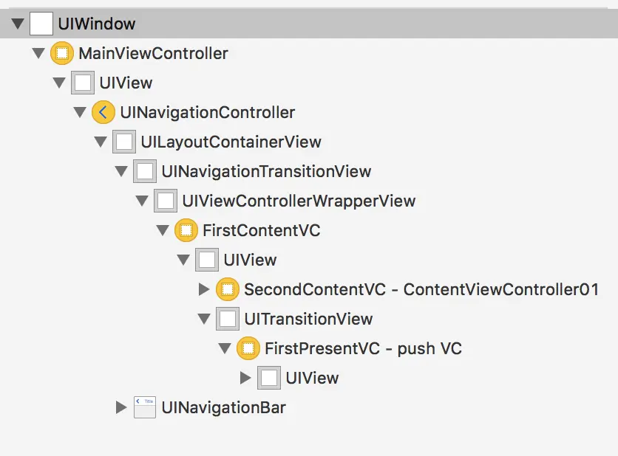618x456 pixels.
Task: Click the UINavigationBar thumbnail icon
Action: point(145,407)
